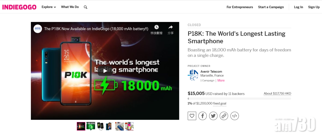The image size is (322, 137).
Task: Show the fixed goal explanation
Action: click(219, 104)
